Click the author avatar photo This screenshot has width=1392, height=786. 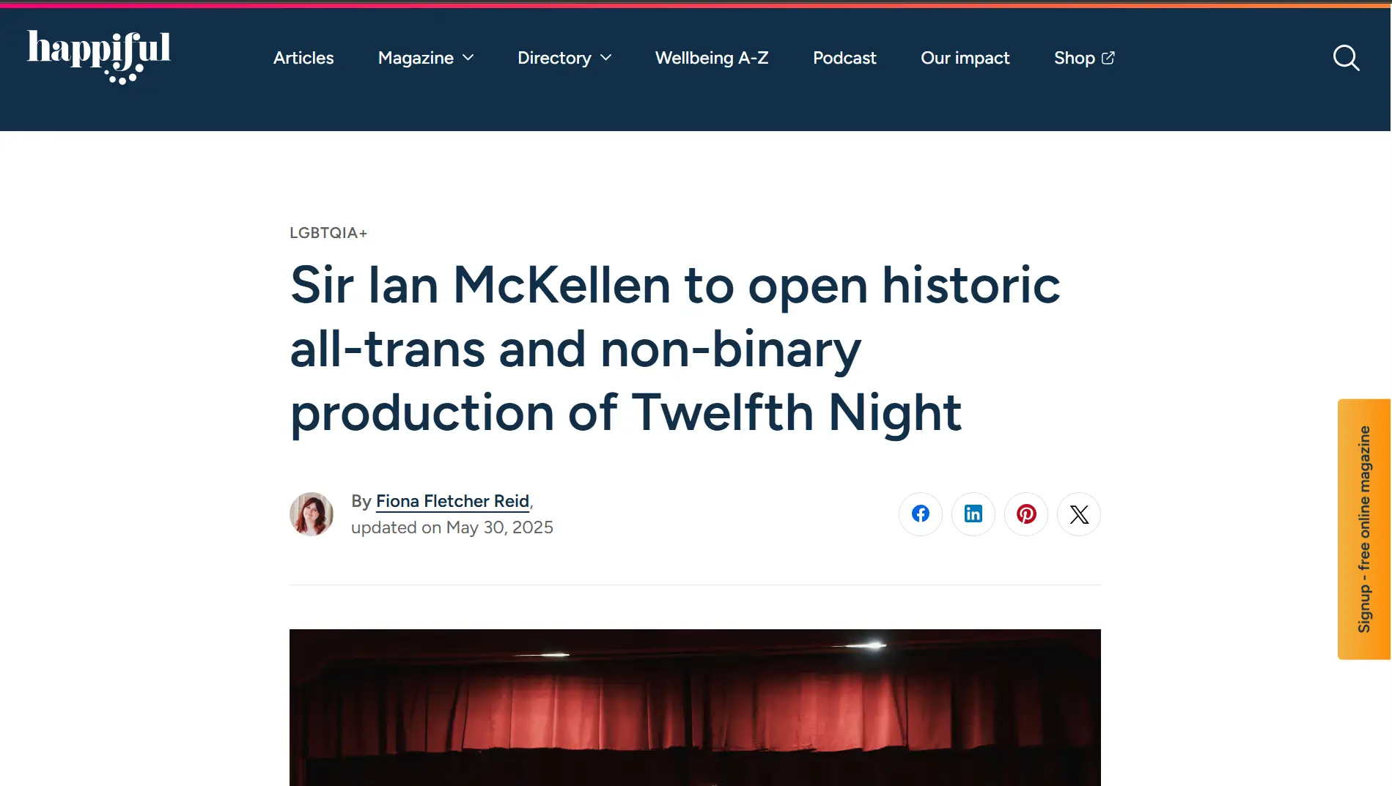(x=312, y=514)
